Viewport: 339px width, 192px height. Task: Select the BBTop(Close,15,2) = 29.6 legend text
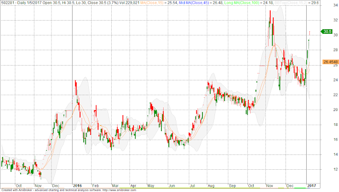click(297, 3)
